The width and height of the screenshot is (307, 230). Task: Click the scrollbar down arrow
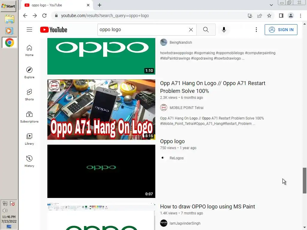click(305, 228)
